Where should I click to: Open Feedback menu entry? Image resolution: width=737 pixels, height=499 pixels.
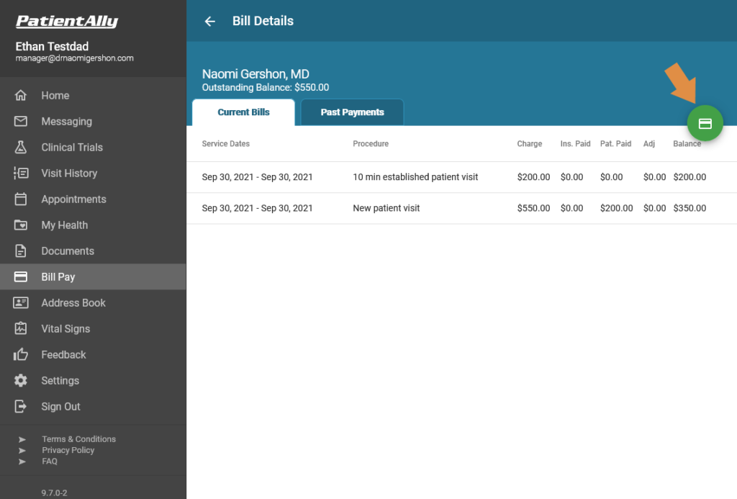click(x=93, y=354)
